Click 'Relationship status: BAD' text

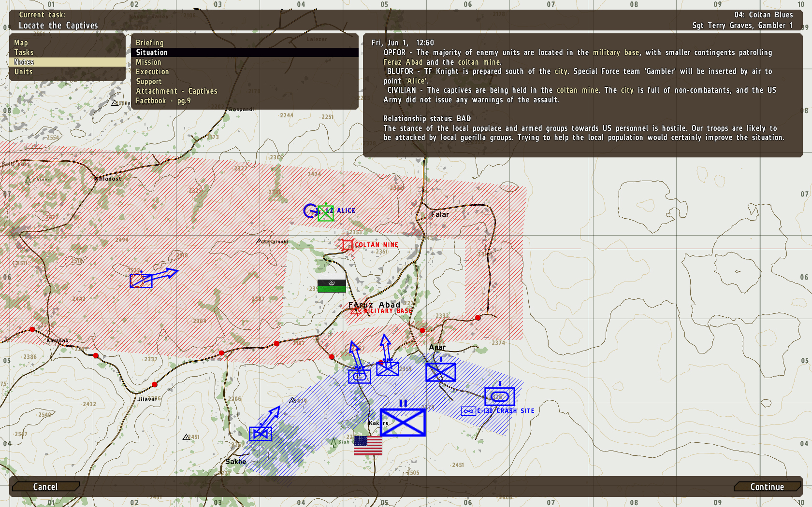point(427,119)
